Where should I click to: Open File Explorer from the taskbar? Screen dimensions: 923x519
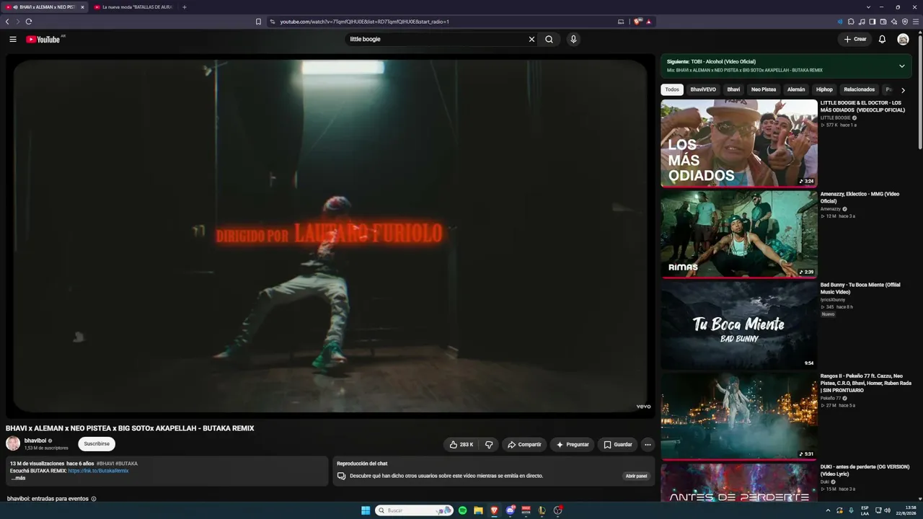coord(478,510)
